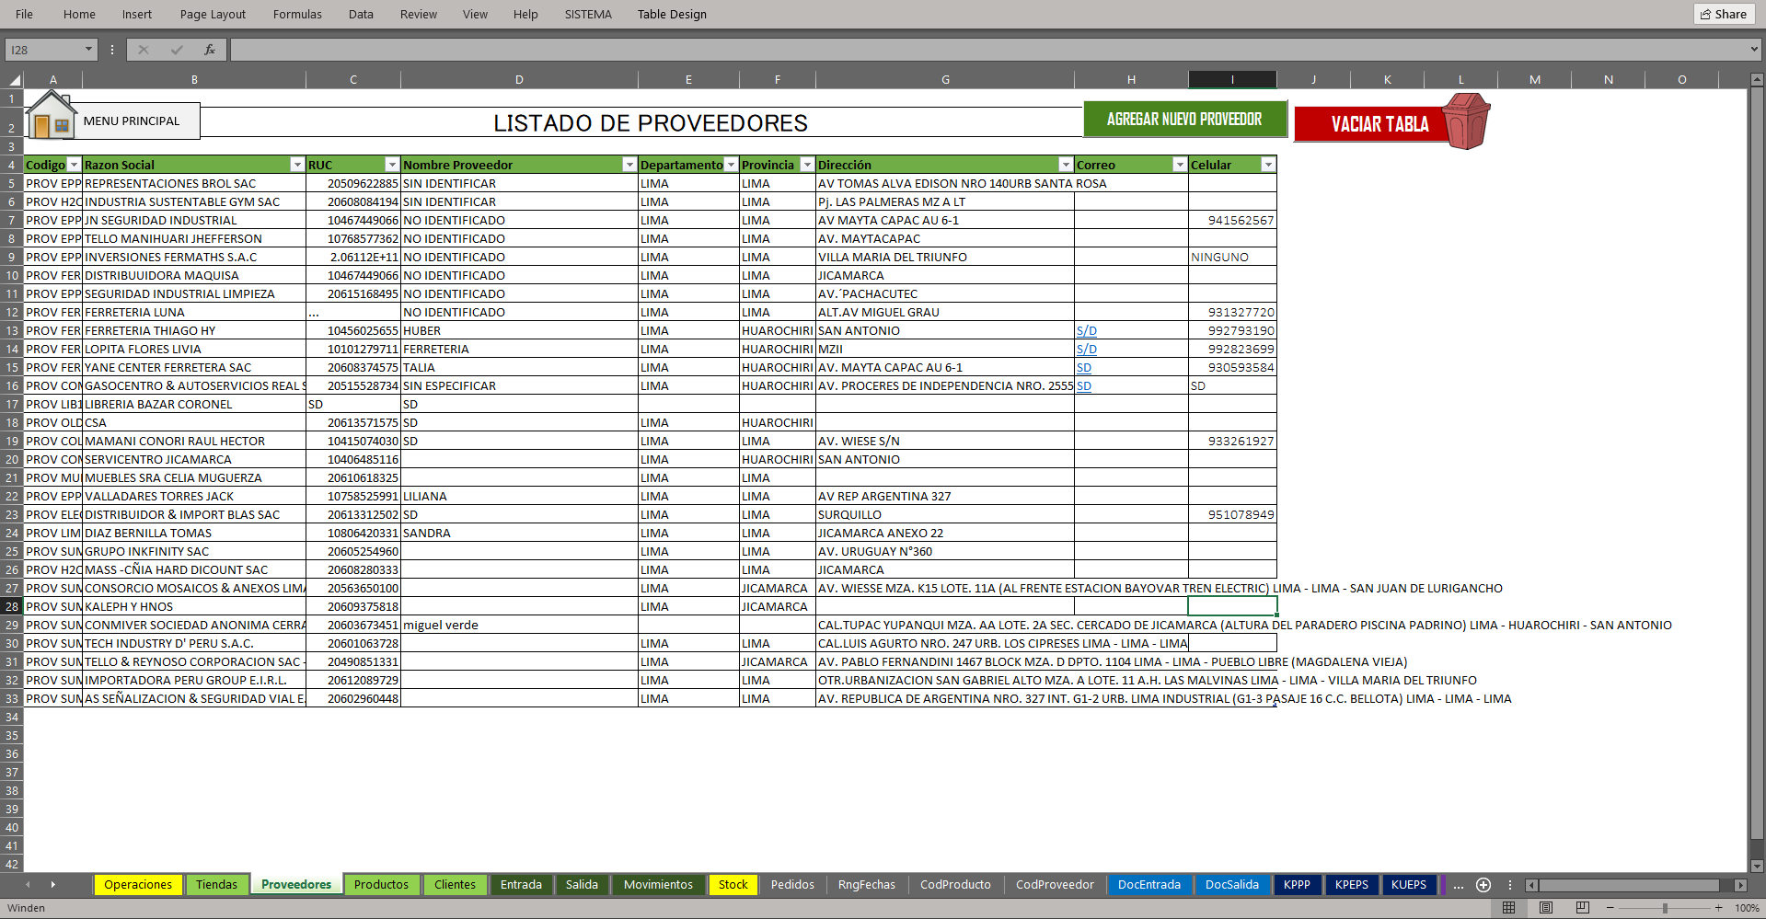
Task: Click 100% zoom level text
Action: [x=1747, y=908]
